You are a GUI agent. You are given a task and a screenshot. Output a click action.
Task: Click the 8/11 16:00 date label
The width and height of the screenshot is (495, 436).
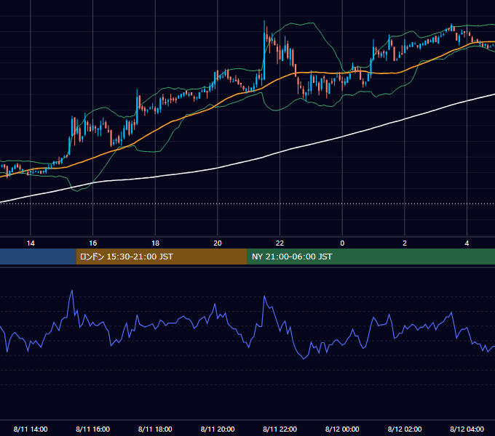click(x=93, y=429)
